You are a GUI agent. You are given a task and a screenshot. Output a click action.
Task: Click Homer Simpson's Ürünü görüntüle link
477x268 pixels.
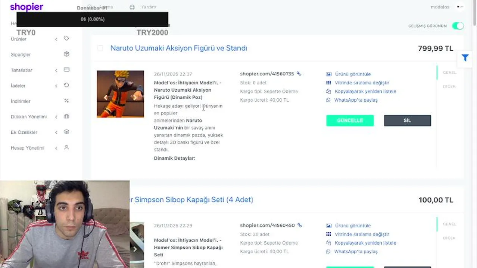coord(353,226)
